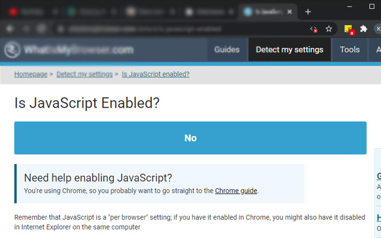Bookmark this page with the star icon

pos(329,29)
